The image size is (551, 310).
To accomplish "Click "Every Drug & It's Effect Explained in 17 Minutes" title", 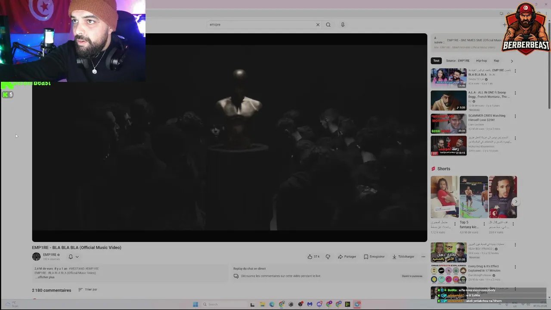I will click(x=484, y=269).
